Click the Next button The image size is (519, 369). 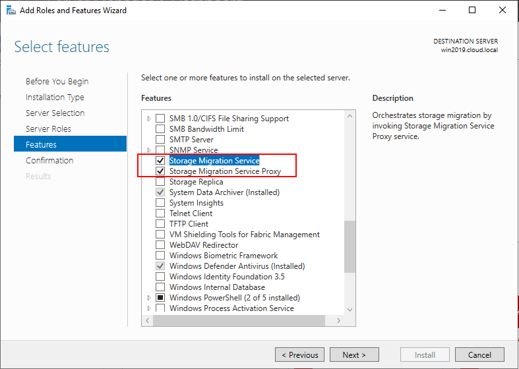click(354, 355)
